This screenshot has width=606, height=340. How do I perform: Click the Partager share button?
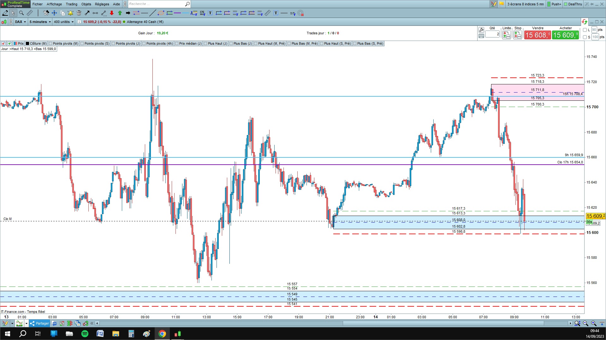pyautogui.click(x=40, y=323)
